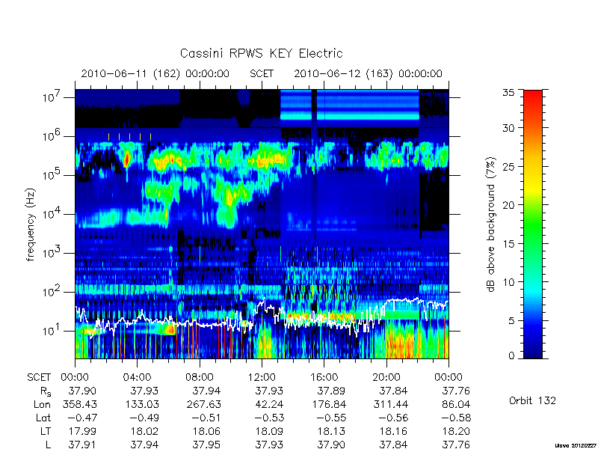This screenshot has height=449, width=598.
Task: Click the 10^2 frequency axis label
Action: pyautogui.click(x=52, y=292)
